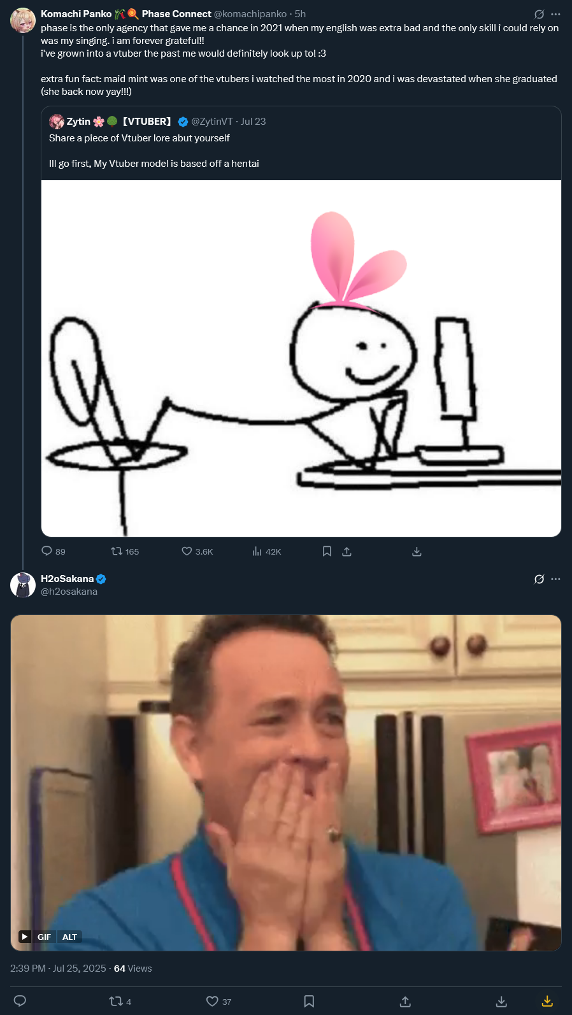This screenshot has height=1015, width=572.
Task: Play the Tom Hanks GIF
Action: click(x=25, y=937)
